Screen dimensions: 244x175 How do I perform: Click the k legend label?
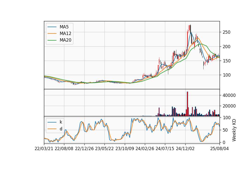pos(61,122)
